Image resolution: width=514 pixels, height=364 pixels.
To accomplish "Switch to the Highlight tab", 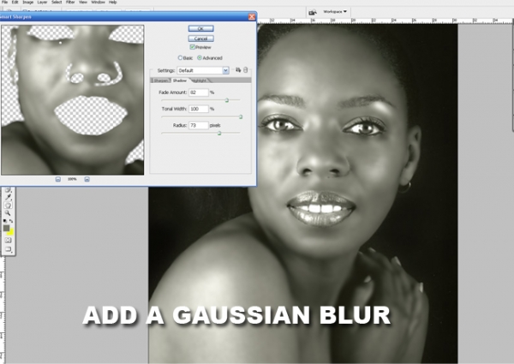I will click(200, 81).
